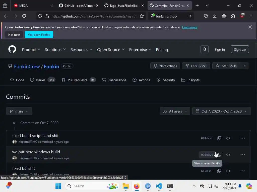Open Firefox account icon
The image size is (257, 192).
tap(224, 16)
